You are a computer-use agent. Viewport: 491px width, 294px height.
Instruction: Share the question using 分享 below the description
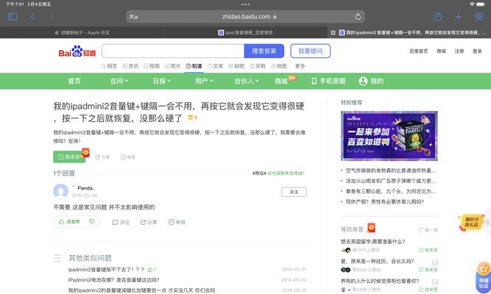[x=103, y=157]
